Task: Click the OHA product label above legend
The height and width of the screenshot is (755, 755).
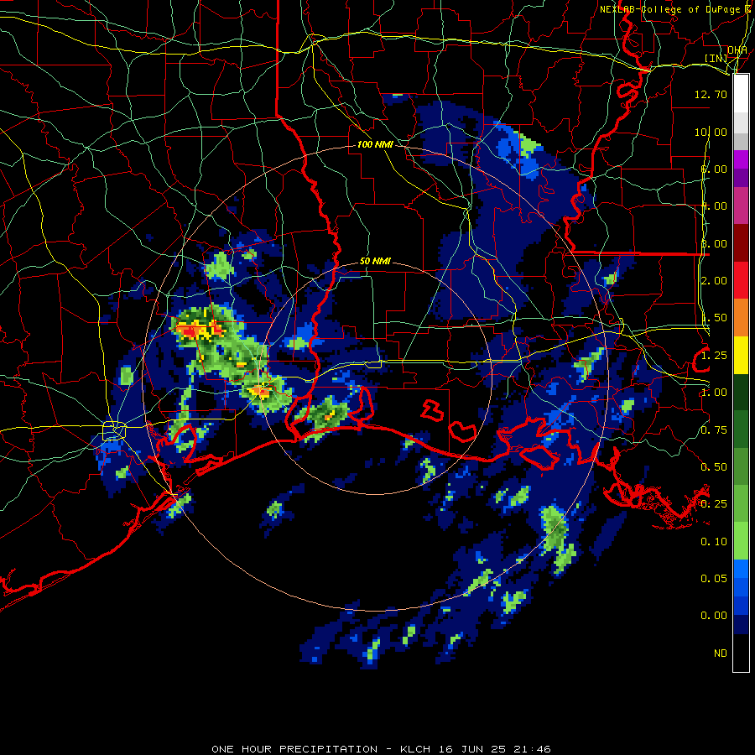Action: click(737, 50)
